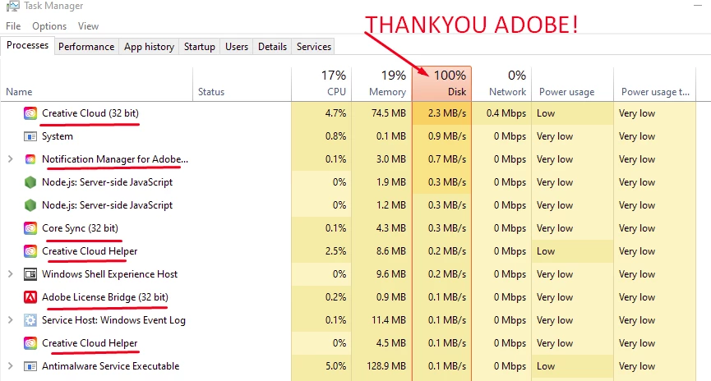Click icon of Node.js row using 1.2 MB
Image resolution: width=711 pixels, height=381 pixels.
(x=30, y=205)
